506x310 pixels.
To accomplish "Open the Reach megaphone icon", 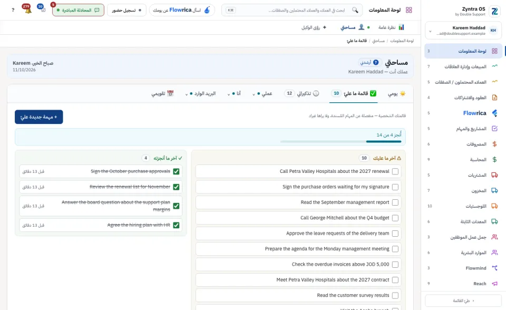I will point(494,284).
